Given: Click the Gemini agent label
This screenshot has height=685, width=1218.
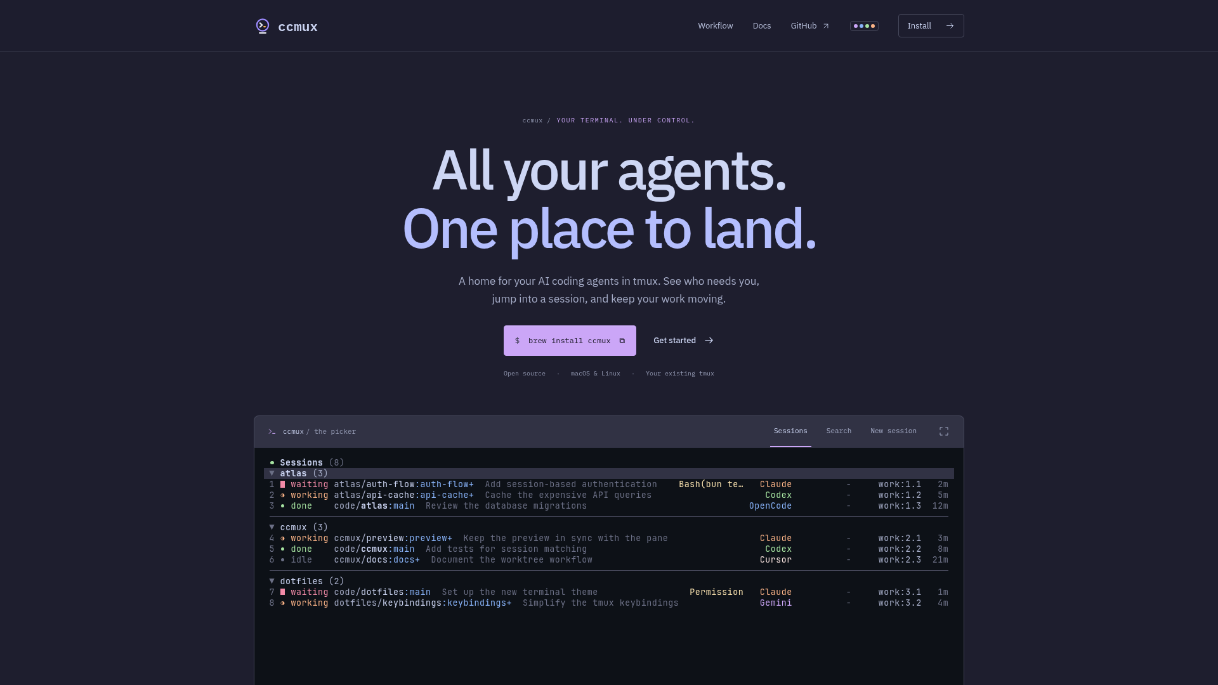Looking at the screenshot, I should 776,603.
